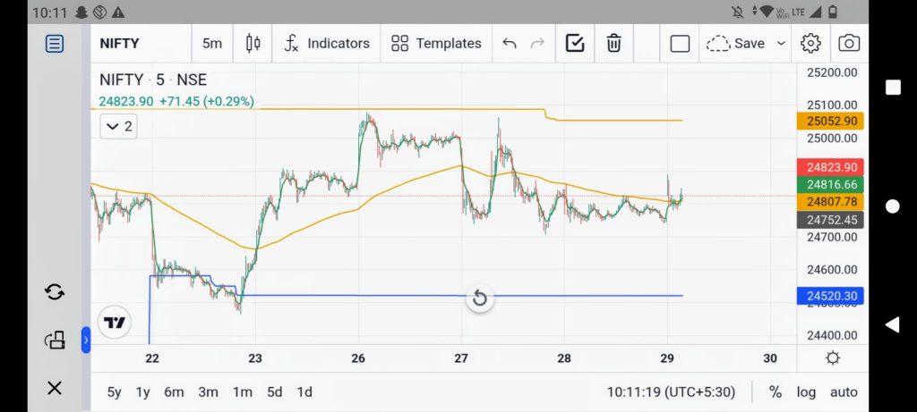Tap the Android recent apps square

click(893, 88)
